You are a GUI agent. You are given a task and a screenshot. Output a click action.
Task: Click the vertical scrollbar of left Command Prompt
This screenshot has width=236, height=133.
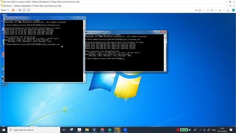pos(84,51)
